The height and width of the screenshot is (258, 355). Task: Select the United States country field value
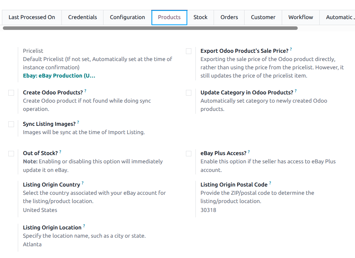click(x=40, y=210)
